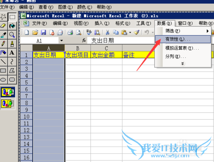
Task: Click the Excel Research icon beside Spelling
Action: tap(97, 33)
